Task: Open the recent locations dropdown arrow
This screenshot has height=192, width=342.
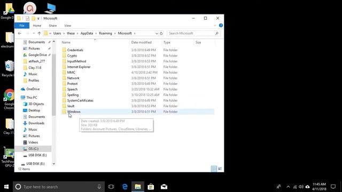Action: coord(34,33)
